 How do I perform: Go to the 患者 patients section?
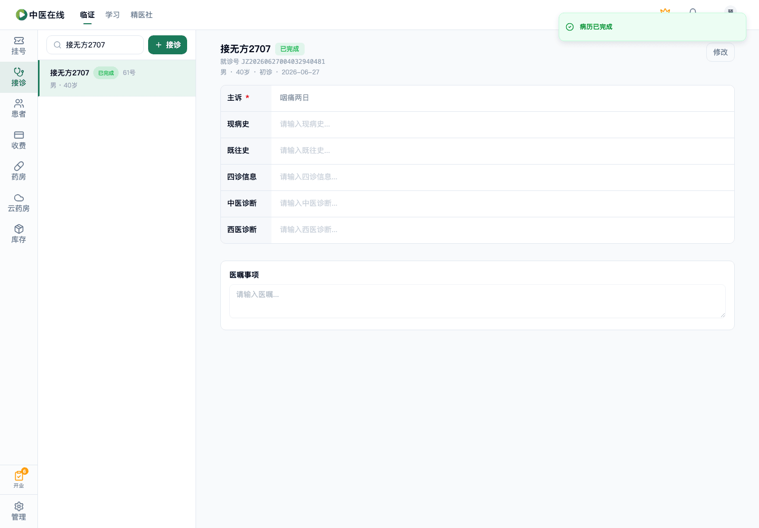pyautogui.click(x=18, y=109)
